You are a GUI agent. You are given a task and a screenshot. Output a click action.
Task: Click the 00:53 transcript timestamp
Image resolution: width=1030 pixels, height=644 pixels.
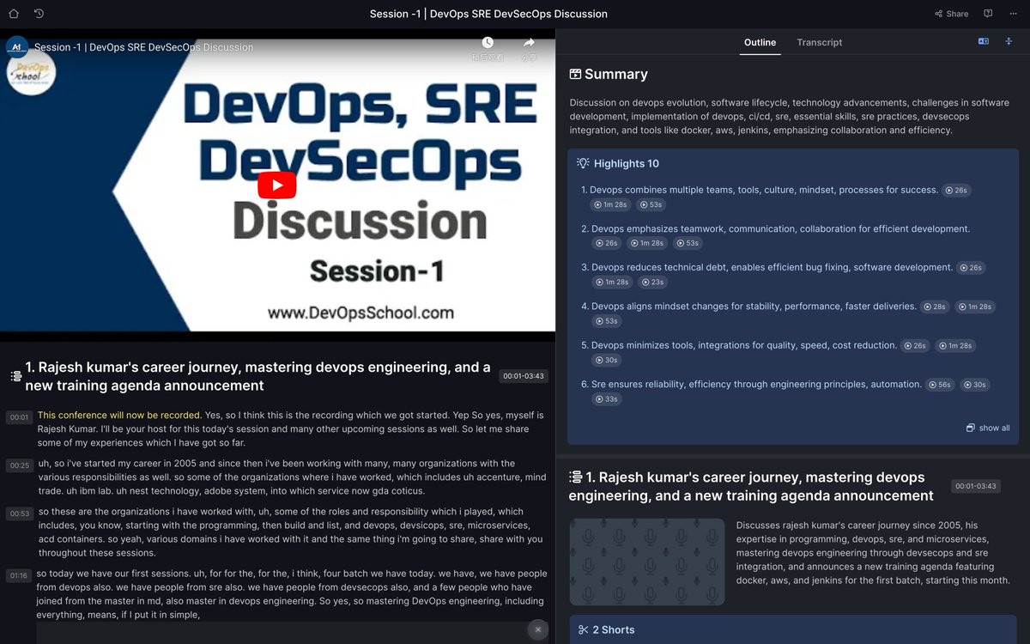point(19,513)
